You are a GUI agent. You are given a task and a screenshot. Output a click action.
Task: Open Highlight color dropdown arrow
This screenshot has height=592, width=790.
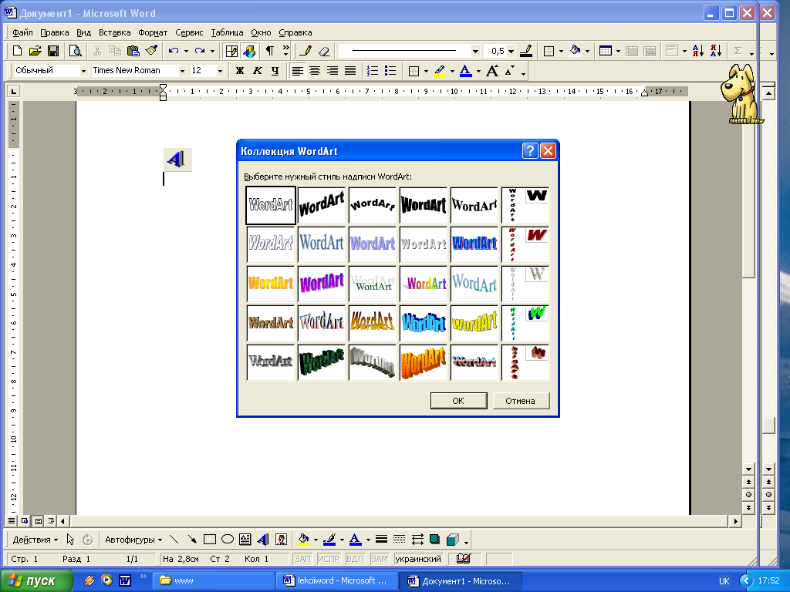(x=452, y=71)
